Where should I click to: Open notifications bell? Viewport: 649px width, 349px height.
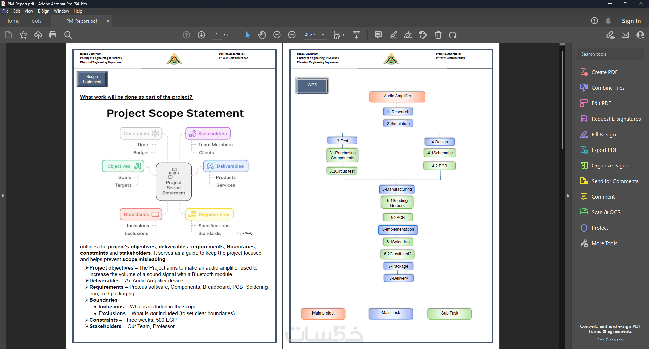(x=608, y=21)
